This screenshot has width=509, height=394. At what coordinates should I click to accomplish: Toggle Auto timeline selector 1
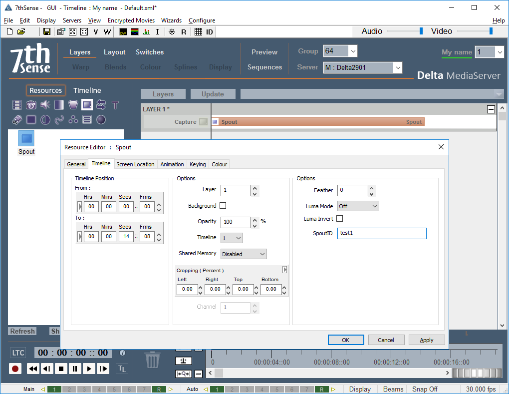tap(217, 389)
